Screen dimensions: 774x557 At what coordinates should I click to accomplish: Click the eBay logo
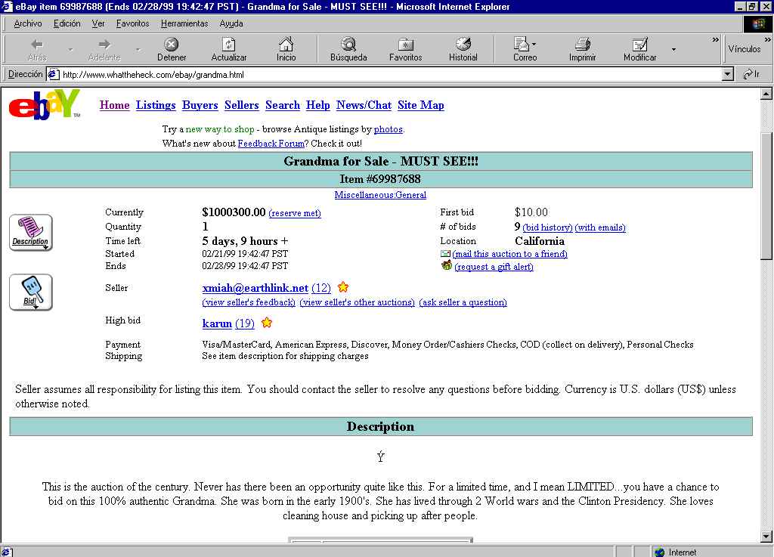[x=45, y=105]
